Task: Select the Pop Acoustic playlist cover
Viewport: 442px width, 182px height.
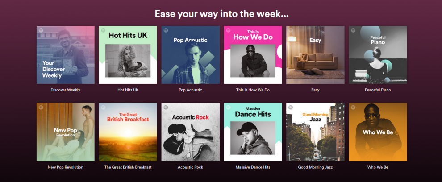Action: pyautogui.click(x=190, y=55)
